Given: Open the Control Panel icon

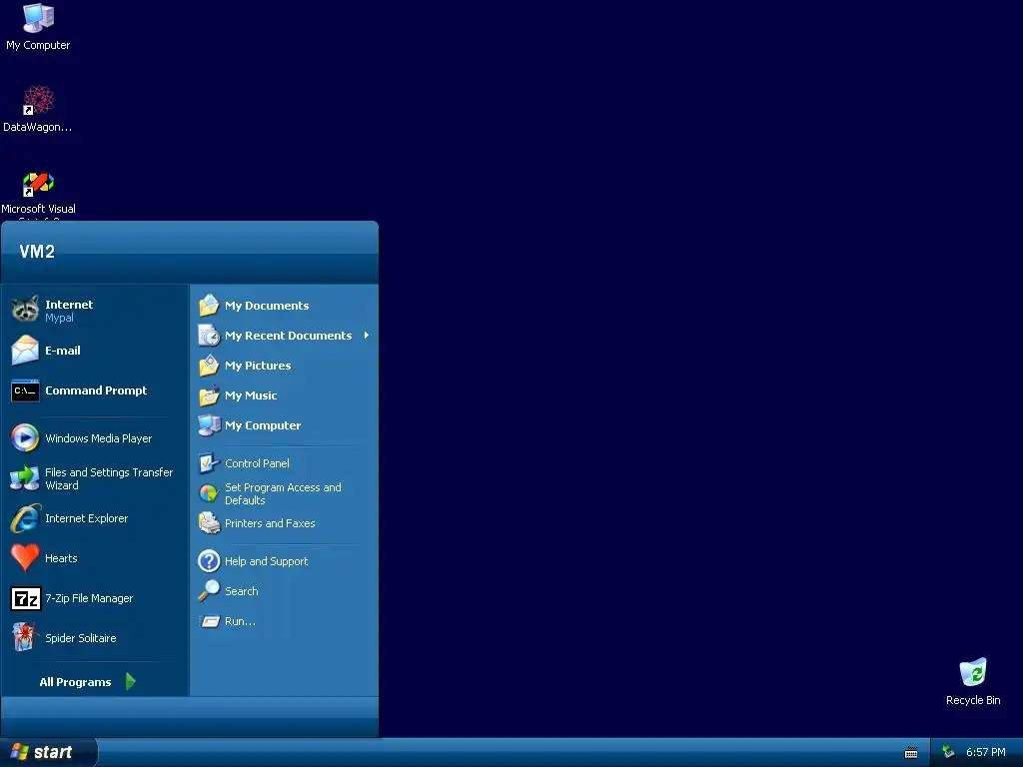Looking at the screenshot, I should [209, 463].
